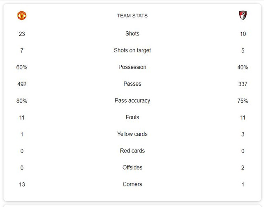Select the 60% possession value

22,67
